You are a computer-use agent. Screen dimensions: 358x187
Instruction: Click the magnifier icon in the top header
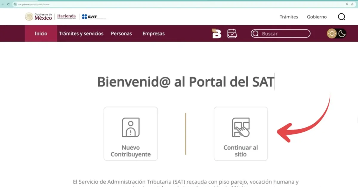pos(341,17)
